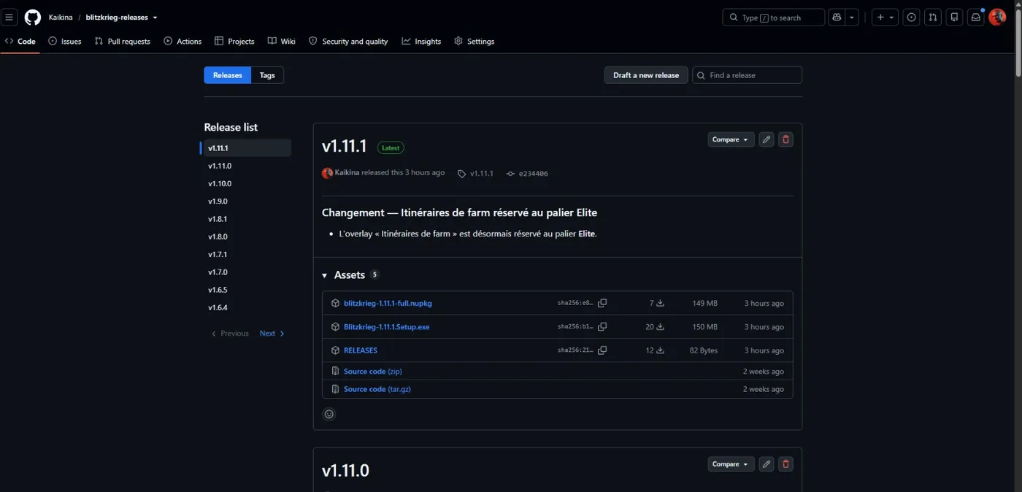Open Compare dropdown for v1.11.0
This screenshot has height=492, width=1022.
pyautogui.click(x=731, y=464)
